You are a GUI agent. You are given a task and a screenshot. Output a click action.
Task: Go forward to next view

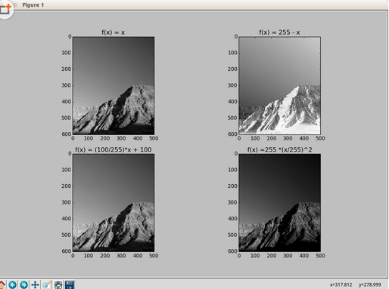click(24, 284)
